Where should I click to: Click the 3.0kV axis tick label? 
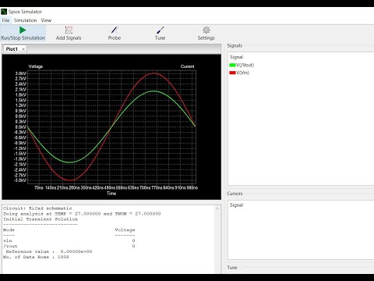click(x=21, y=73)
